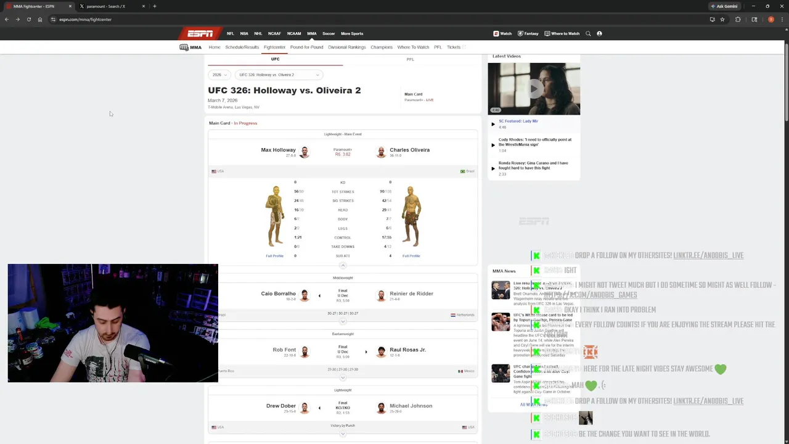This screenshot has height=444, width=789.
Task: Click Caio Borralho's headshot
Action: pyautogui.click(x=305, y=295)
